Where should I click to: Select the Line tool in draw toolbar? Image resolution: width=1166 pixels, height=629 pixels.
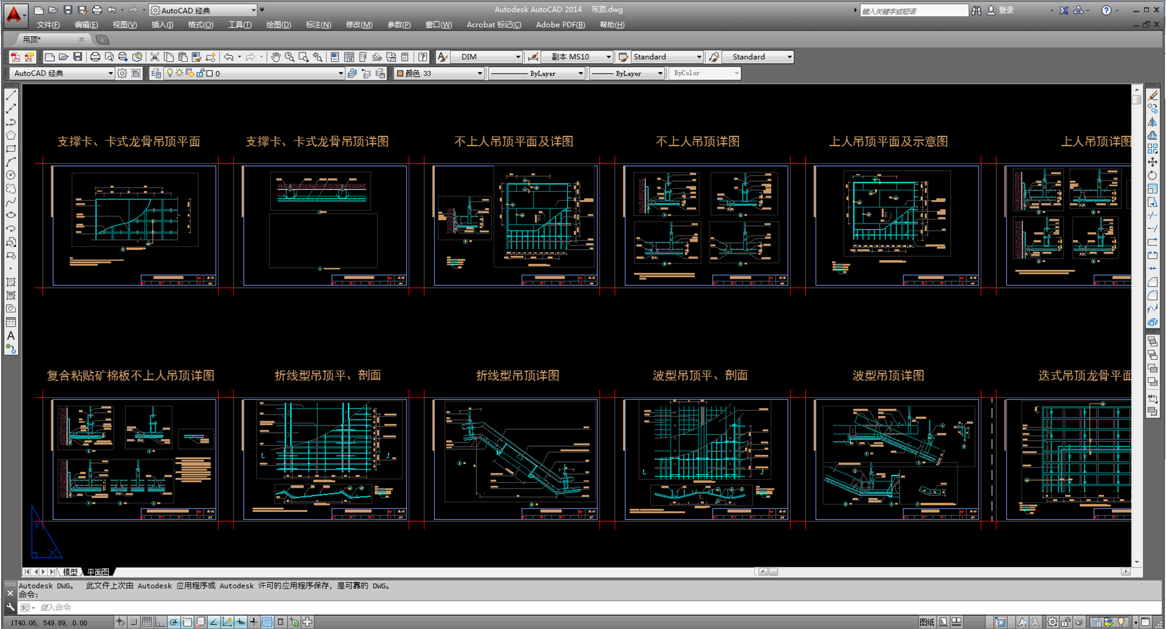[11, 96]
